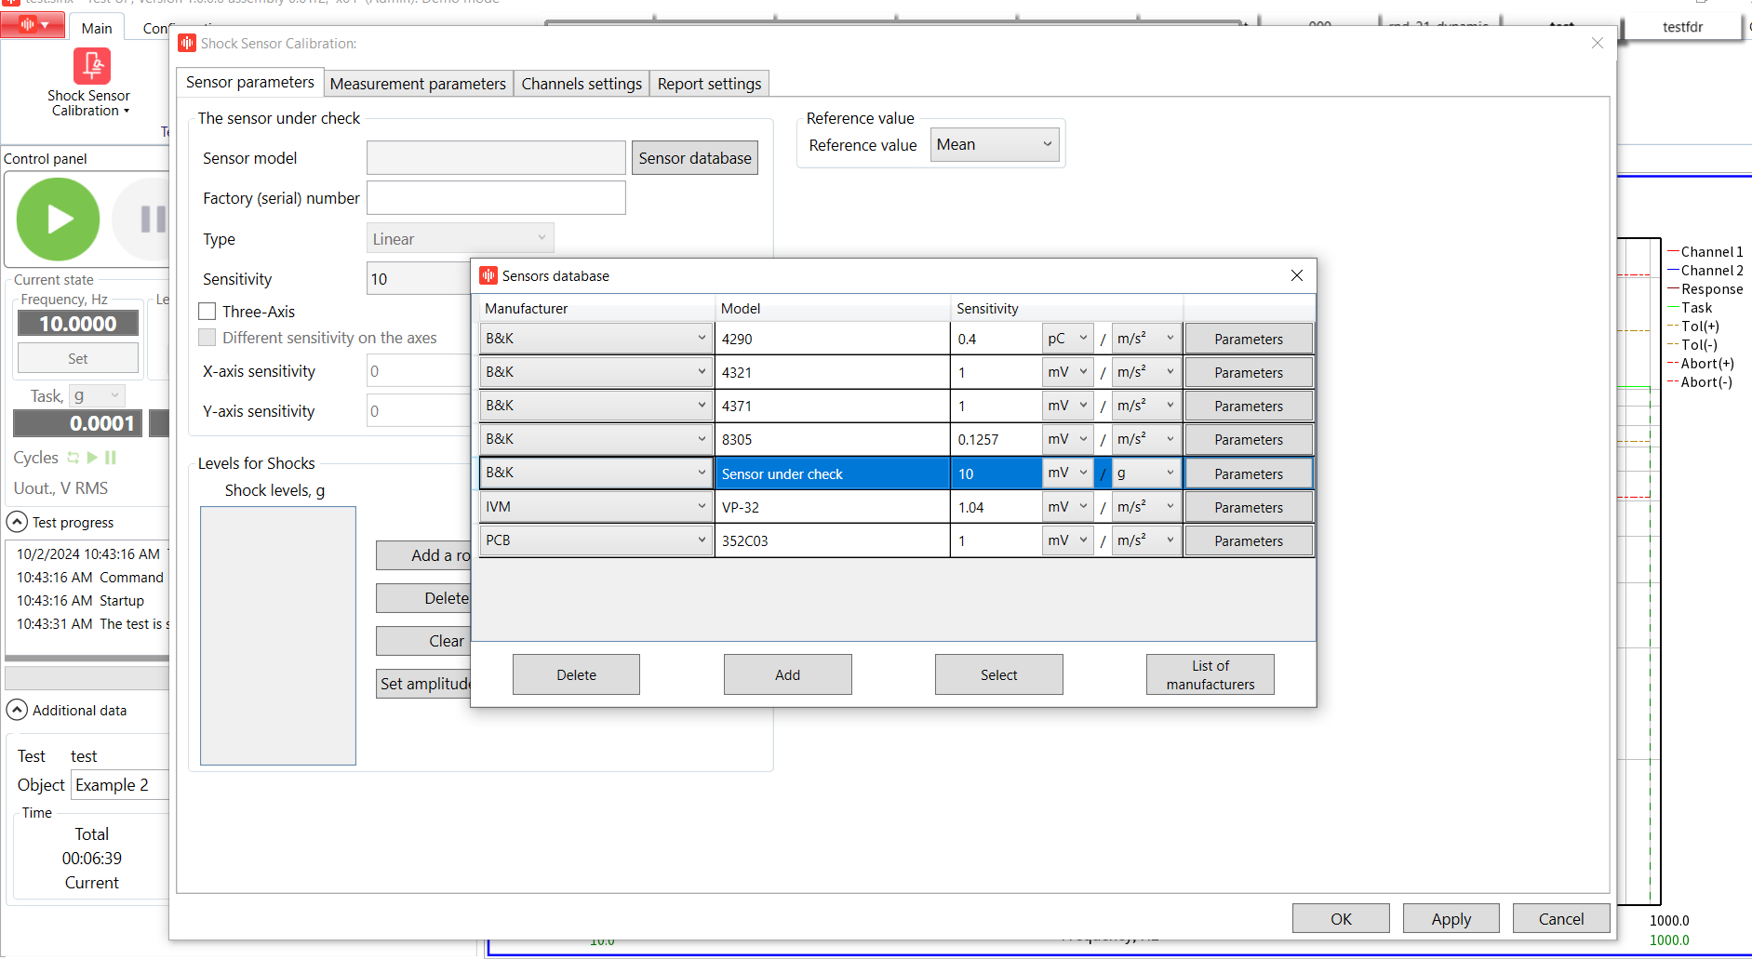
Task: Open the List of manufacturers
Action: pyautogui.click(x=1210, y=674)
